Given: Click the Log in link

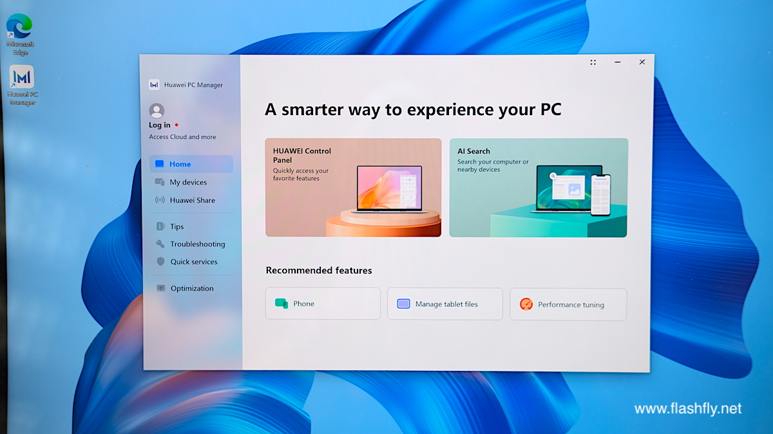Looking at the screenshot, I should [160, 125].
